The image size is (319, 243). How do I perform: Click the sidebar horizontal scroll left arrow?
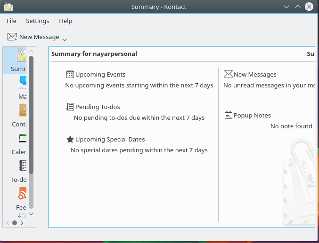click(8, 223)
